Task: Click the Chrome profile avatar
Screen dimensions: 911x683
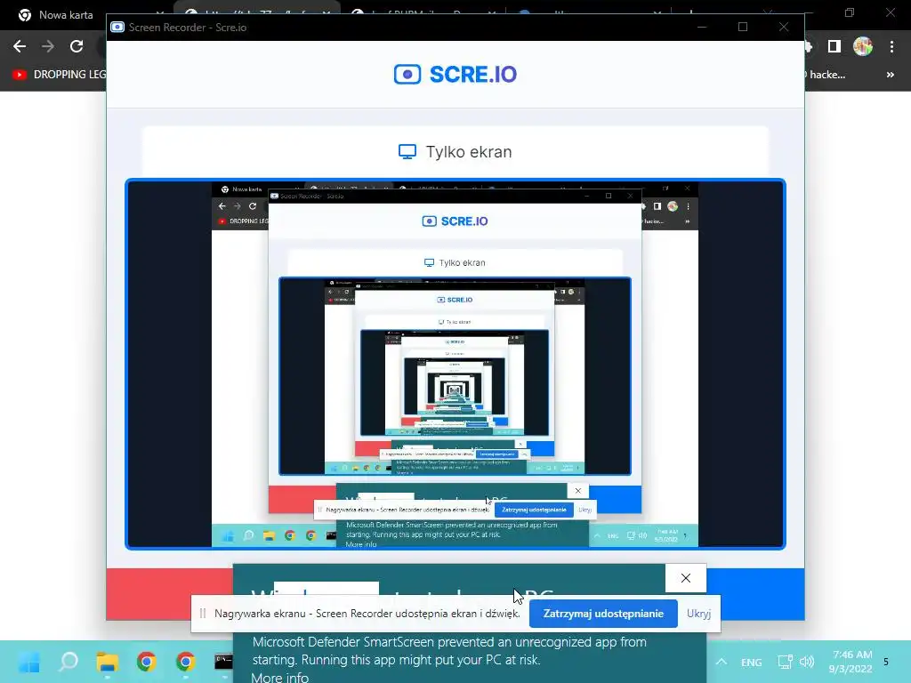Action: (863, 46)
